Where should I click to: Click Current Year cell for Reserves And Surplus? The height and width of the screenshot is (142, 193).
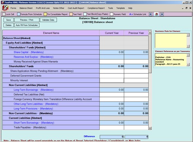pos(112,57)
